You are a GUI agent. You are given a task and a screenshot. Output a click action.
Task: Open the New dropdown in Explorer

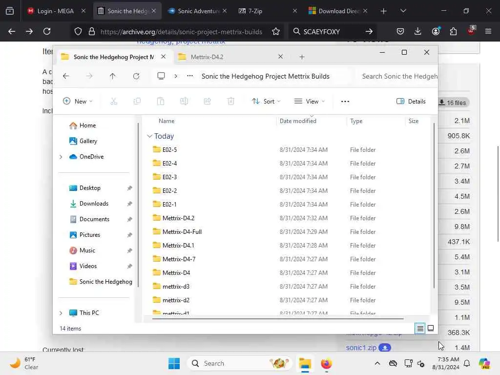78,102
